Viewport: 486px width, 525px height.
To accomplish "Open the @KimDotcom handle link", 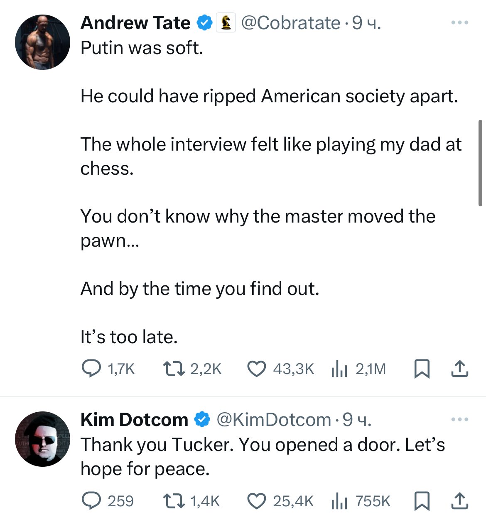I will point(273,420).
